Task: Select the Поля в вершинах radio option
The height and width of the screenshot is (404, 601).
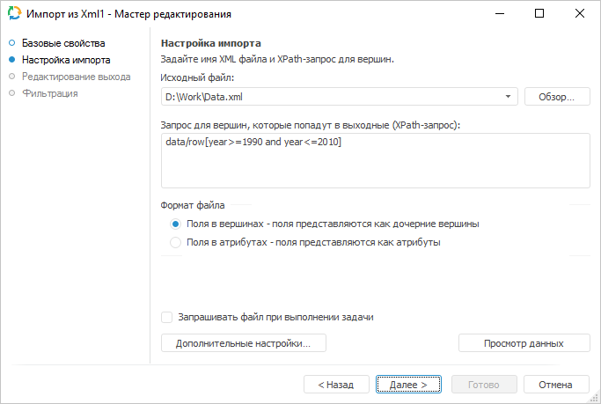Action: coord(176,224)
